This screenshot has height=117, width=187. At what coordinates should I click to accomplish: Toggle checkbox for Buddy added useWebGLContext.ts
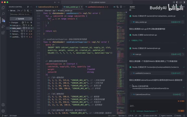click(131, 67)
